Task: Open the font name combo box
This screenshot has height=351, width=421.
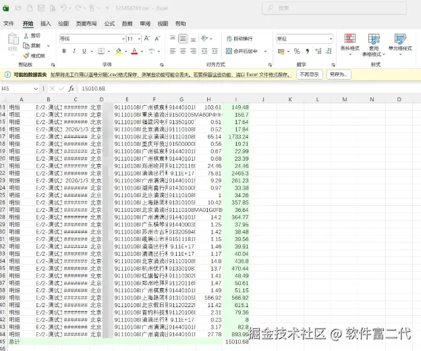Action: 92,39
